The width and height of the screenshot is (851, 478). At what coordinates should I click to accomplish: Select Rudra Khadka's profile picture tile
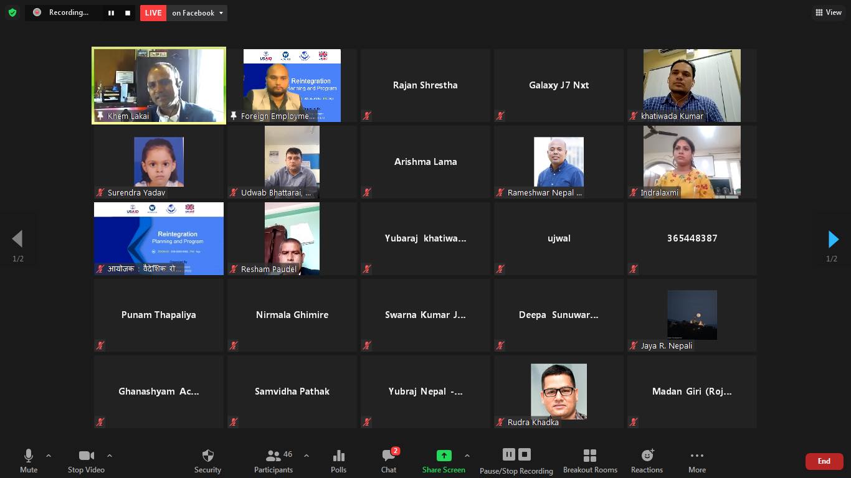coord(559,391)
